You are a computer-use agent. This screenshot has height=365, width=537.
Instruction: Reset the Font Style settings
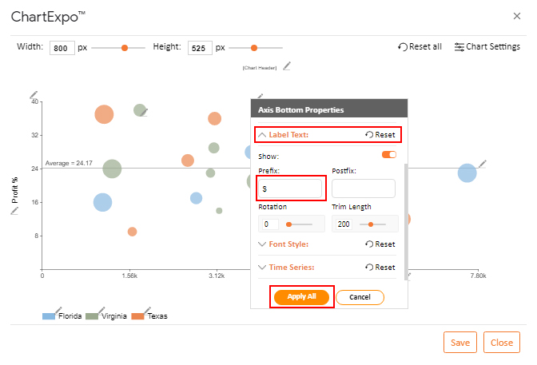pos(380,244)
